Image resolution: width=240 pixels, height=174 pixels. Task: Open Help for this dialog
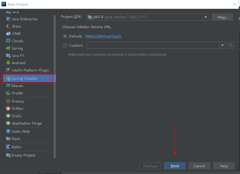224,166
